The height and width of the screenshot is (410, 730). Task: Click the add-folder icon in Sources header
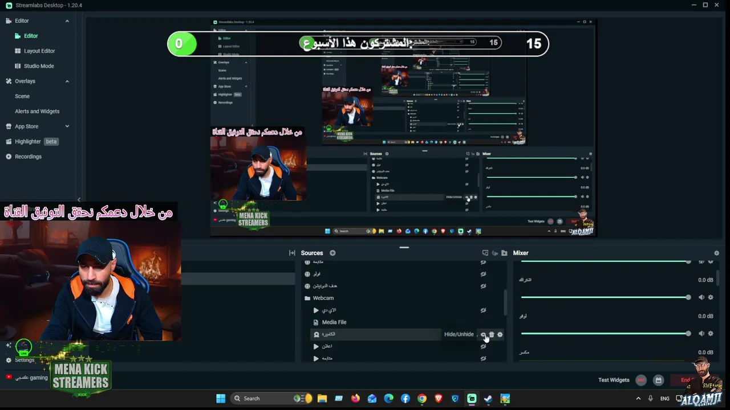point(504,253)
